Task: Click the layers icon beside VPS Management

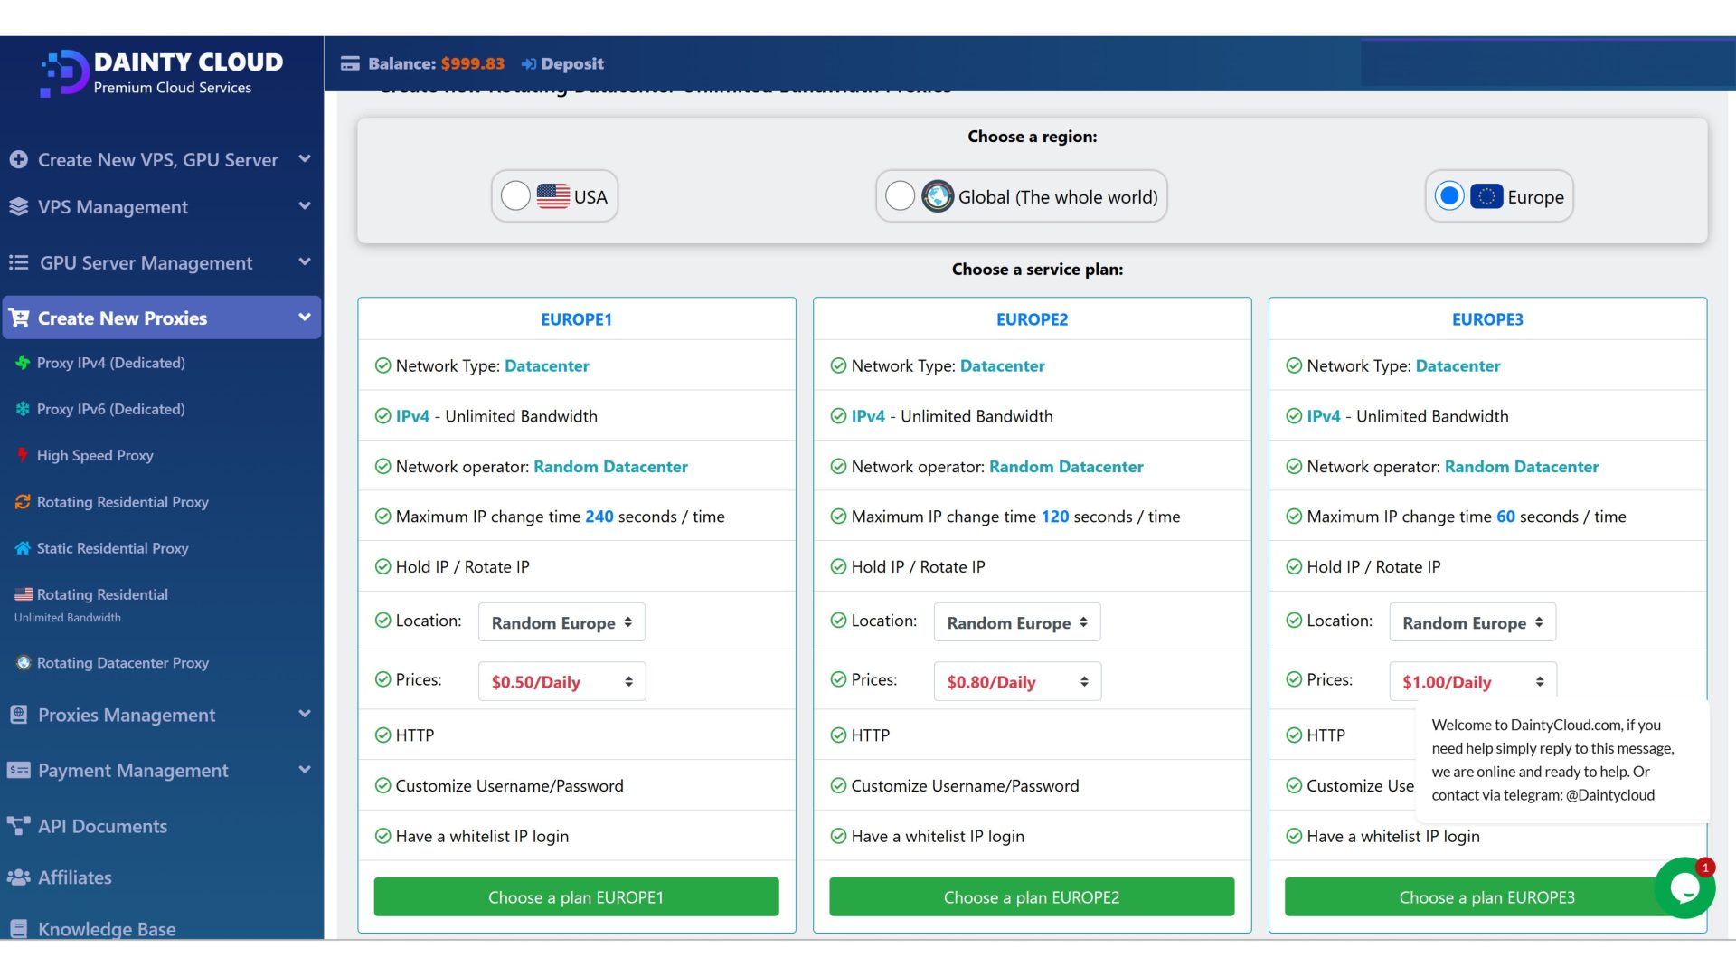Action: pyautogui.click(x=18, y=206)
